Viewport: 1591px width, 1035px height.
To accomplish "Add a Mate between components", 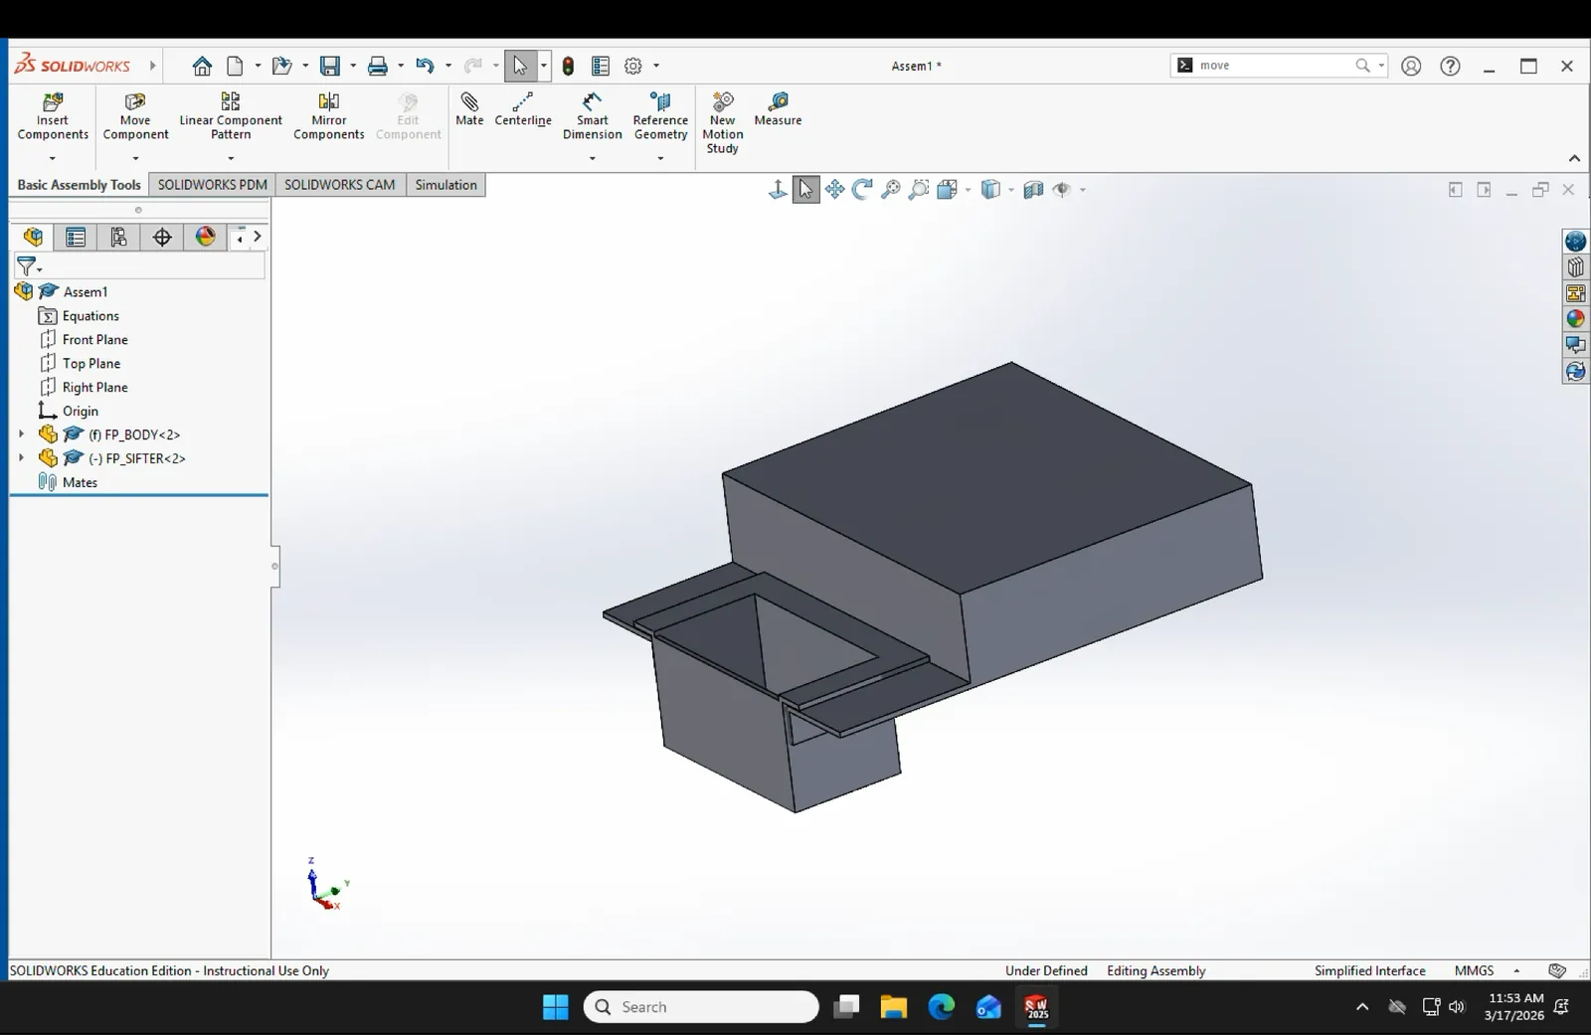I will (x=469, y=108).
